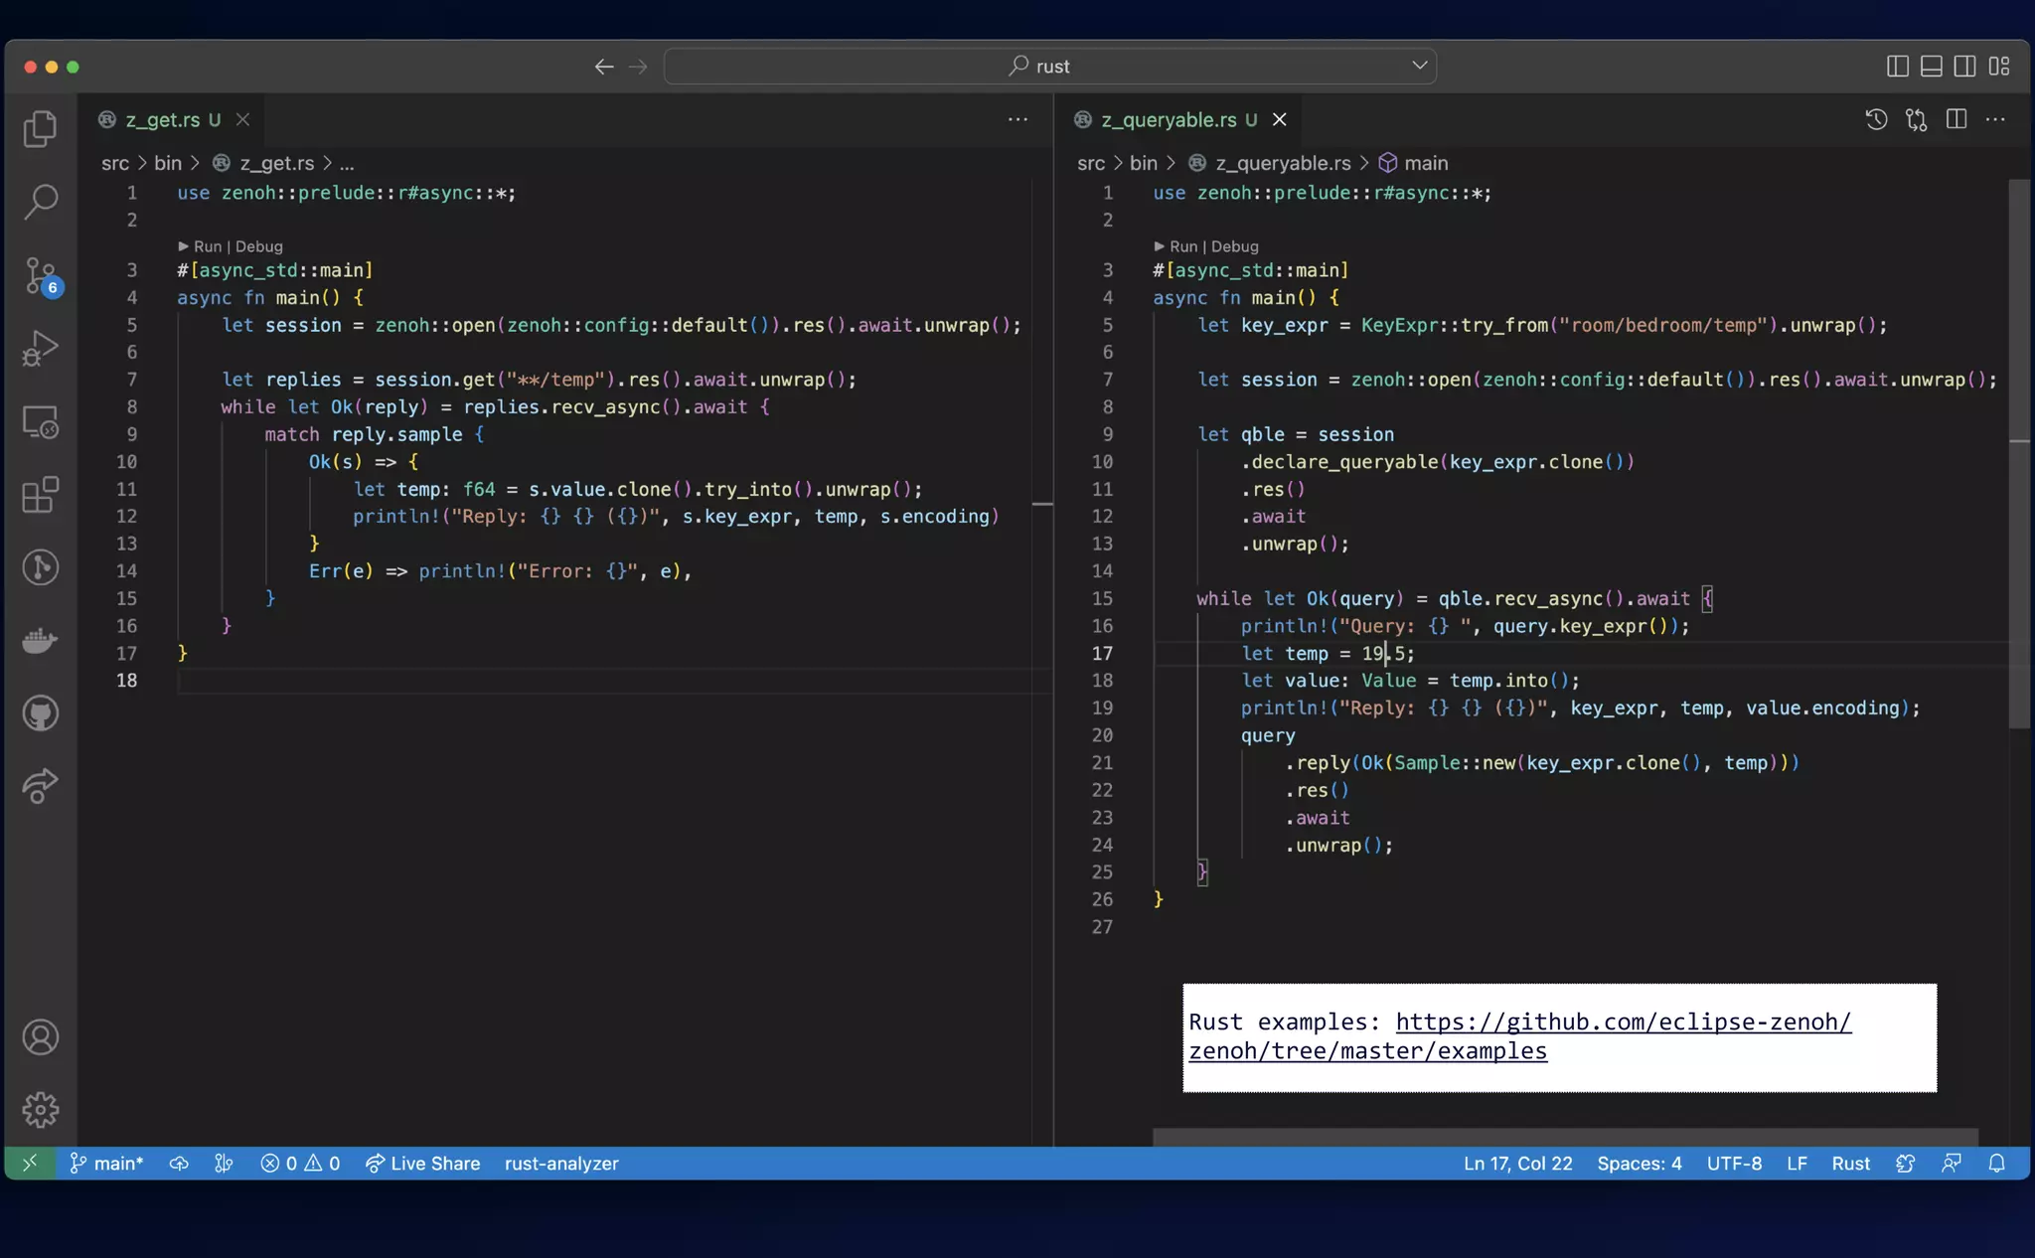Switch to the z_queryable.rs tab
This screenshot has height=1258, width=2035.
(1168, 120)
